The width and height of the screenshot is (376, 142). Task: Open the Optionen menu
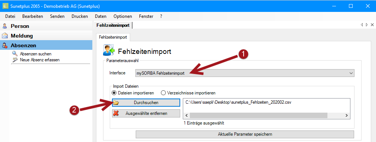[x=123, y=16]
